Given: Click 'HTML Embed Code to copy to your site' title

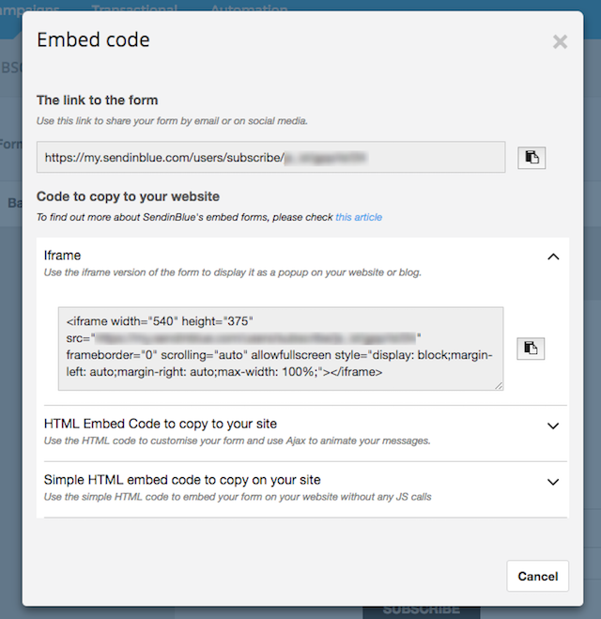Looking at the screenshot, I should point(161,424).
